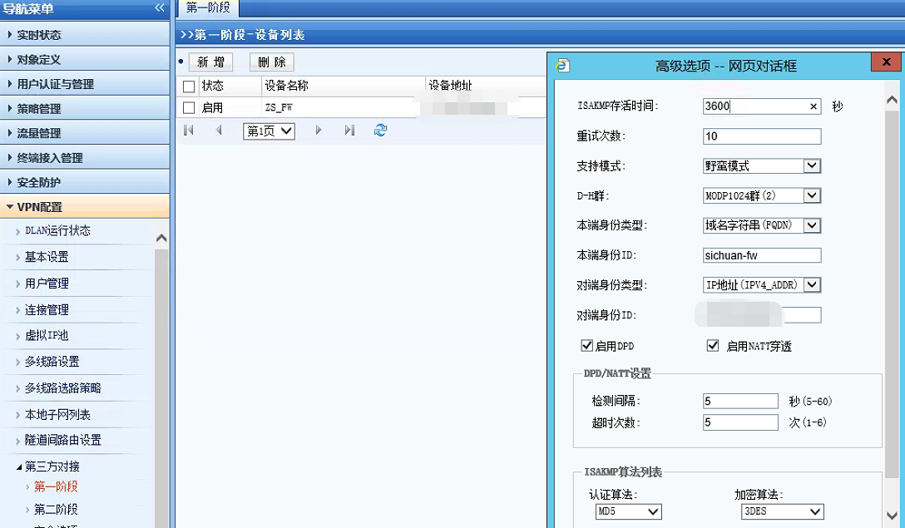Go to first page icon in pager
The image size is (905, 528).
click(188, 131)
